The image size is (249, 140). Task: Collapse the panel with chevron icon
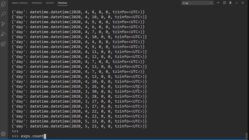point(237,3)
